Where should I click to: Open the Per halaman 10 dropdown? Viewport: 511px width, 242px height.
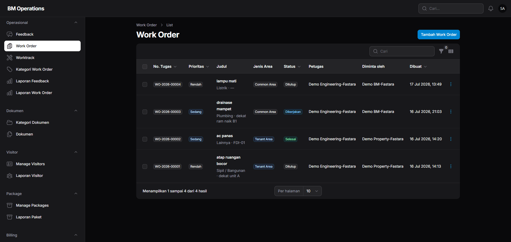click(312, 191)
